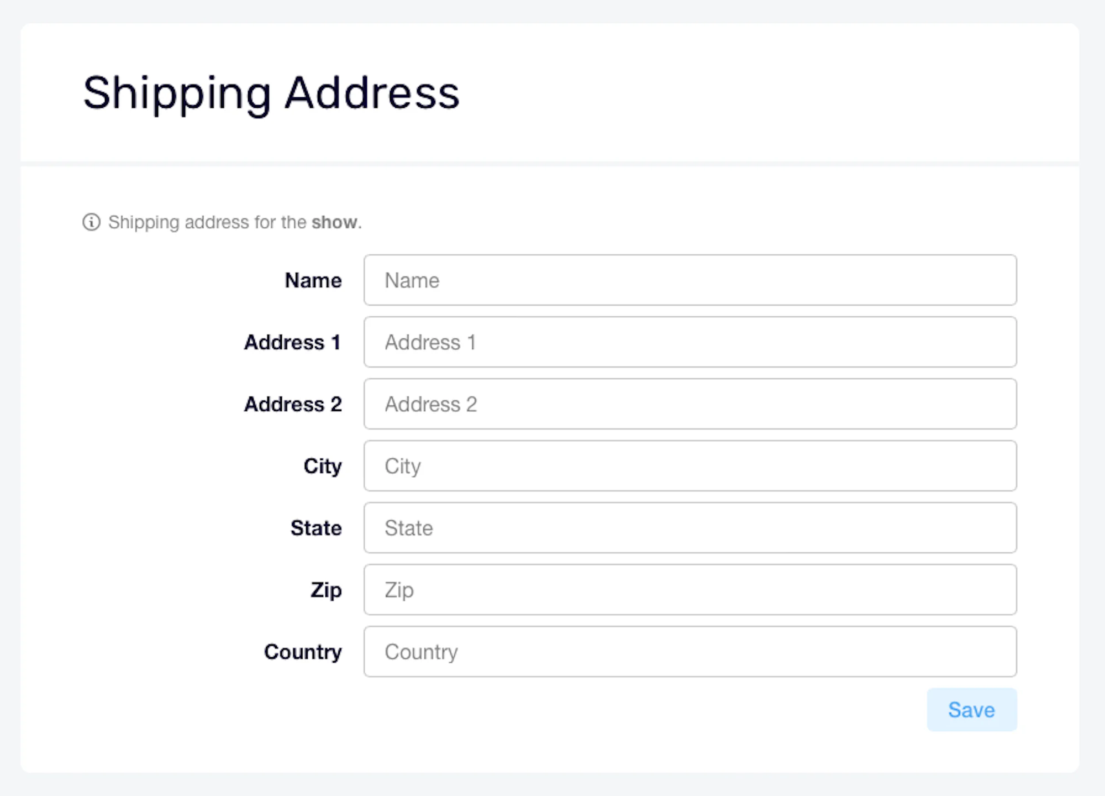This screenshot has width=1105, height=796.
Task: Click the State field label
Action: (x=316, y=528)
